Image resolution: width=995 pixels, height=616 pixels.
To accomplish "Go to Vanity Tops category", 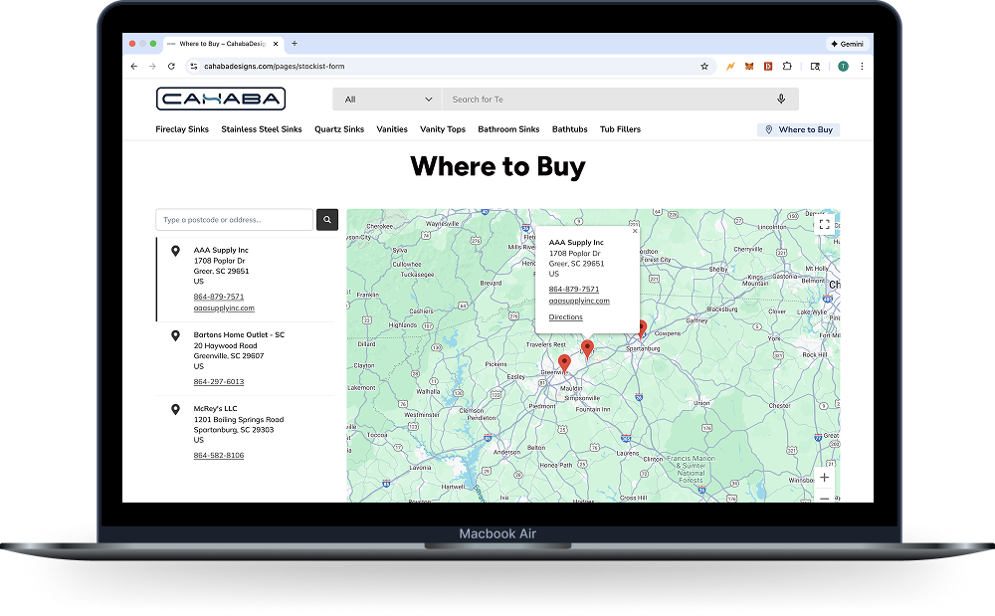I will click(x=443, y=129).
